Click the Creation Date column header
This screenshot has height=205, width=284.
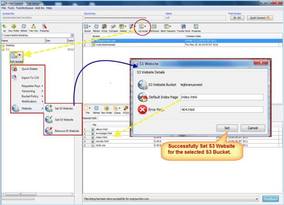[232, 36]
